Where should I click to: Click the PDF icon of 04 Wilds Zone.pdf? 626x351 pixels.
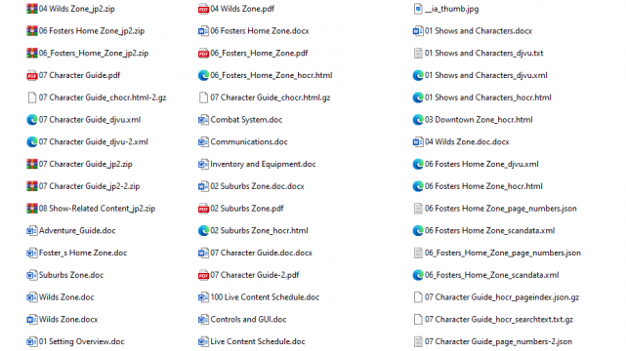[203, 9]
